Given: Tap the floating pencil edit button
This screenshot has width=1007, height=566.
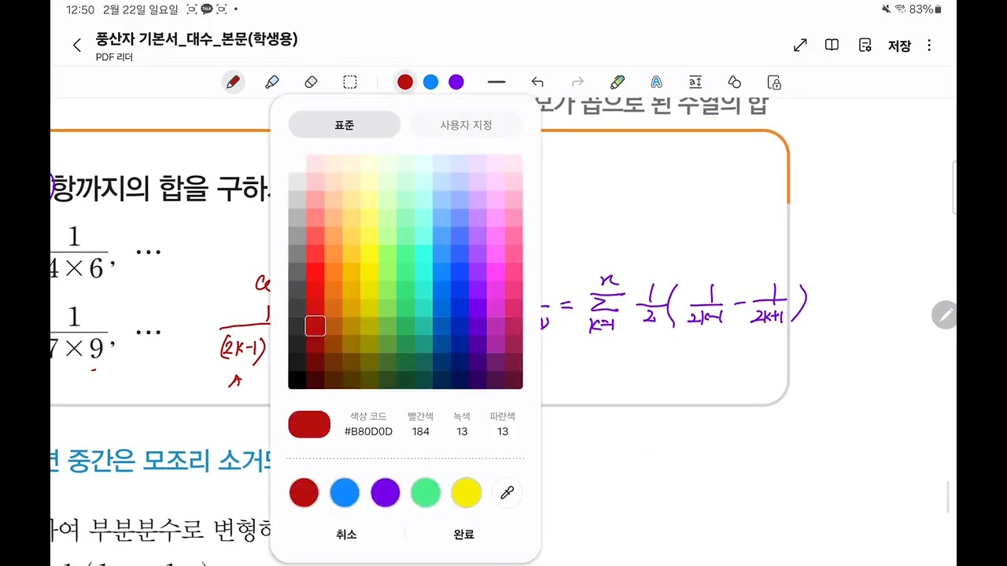Looking at the screenshot, I should 945,314.
